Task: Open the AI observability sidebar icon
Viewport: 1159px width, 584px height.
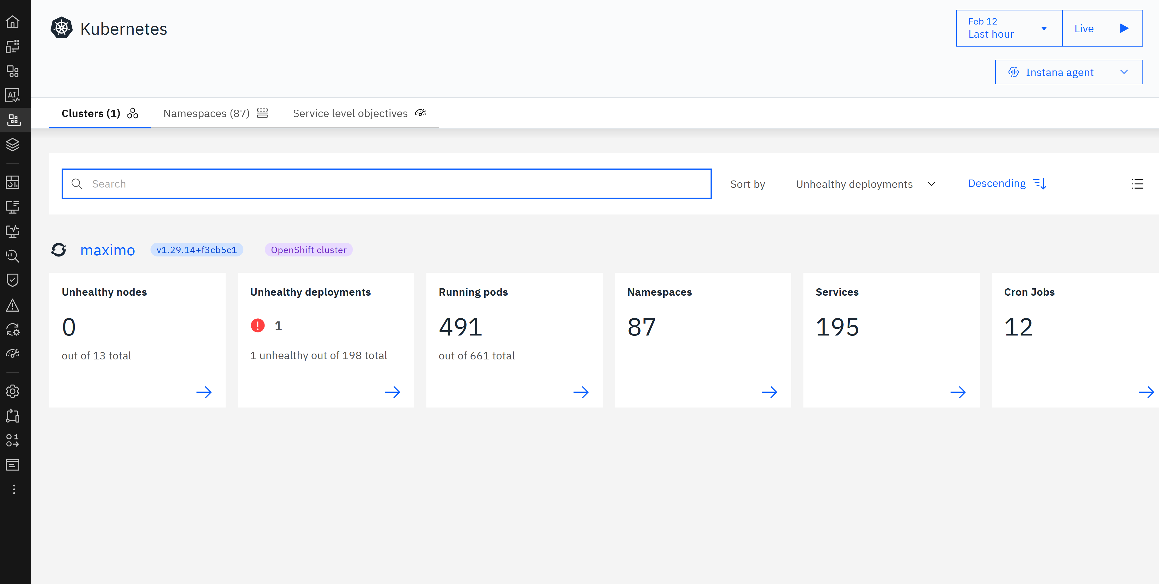Action: (13, 95)
